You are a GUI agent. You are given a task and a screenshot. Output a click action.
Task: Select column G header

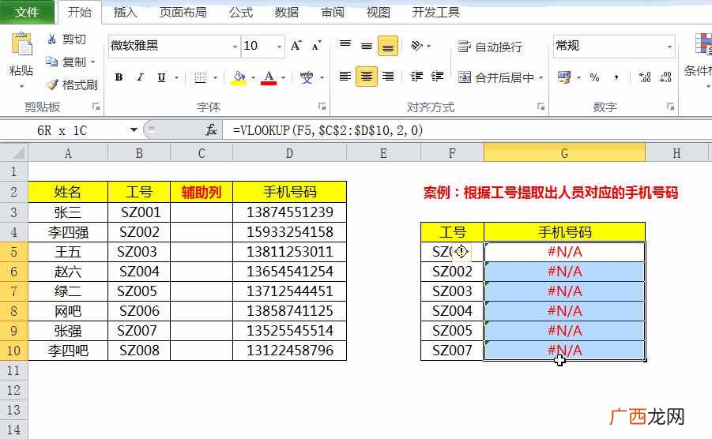[x=564, y=153]
